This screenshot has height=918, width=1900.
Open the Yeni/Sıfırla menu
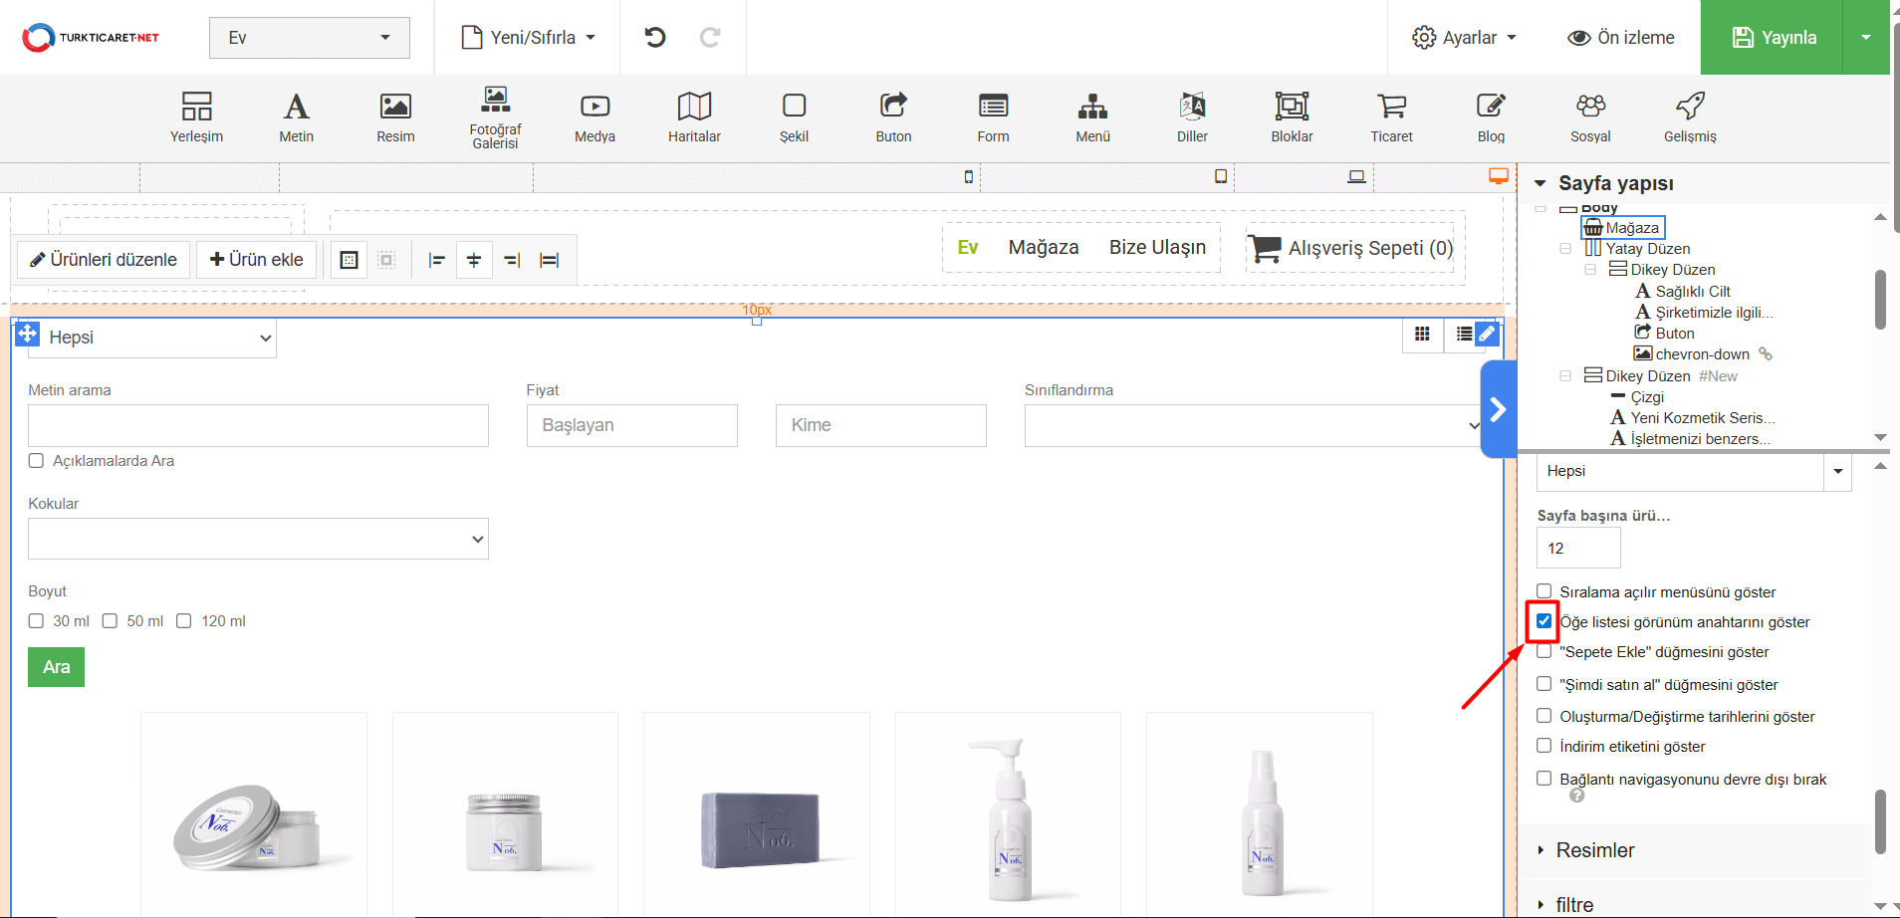[529, 38]
